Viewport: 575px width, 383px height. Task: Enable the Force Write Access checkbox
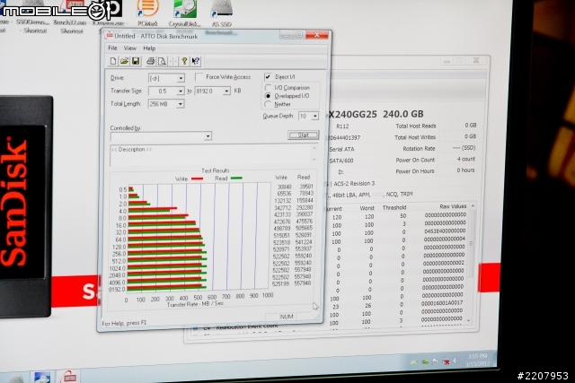click(x=199, y=77)
